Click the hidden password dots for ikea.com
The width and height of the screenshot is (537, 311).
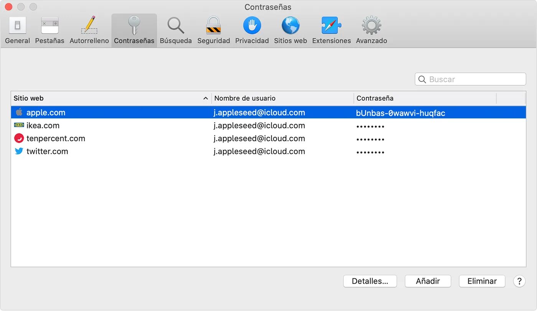coord(370,126)
